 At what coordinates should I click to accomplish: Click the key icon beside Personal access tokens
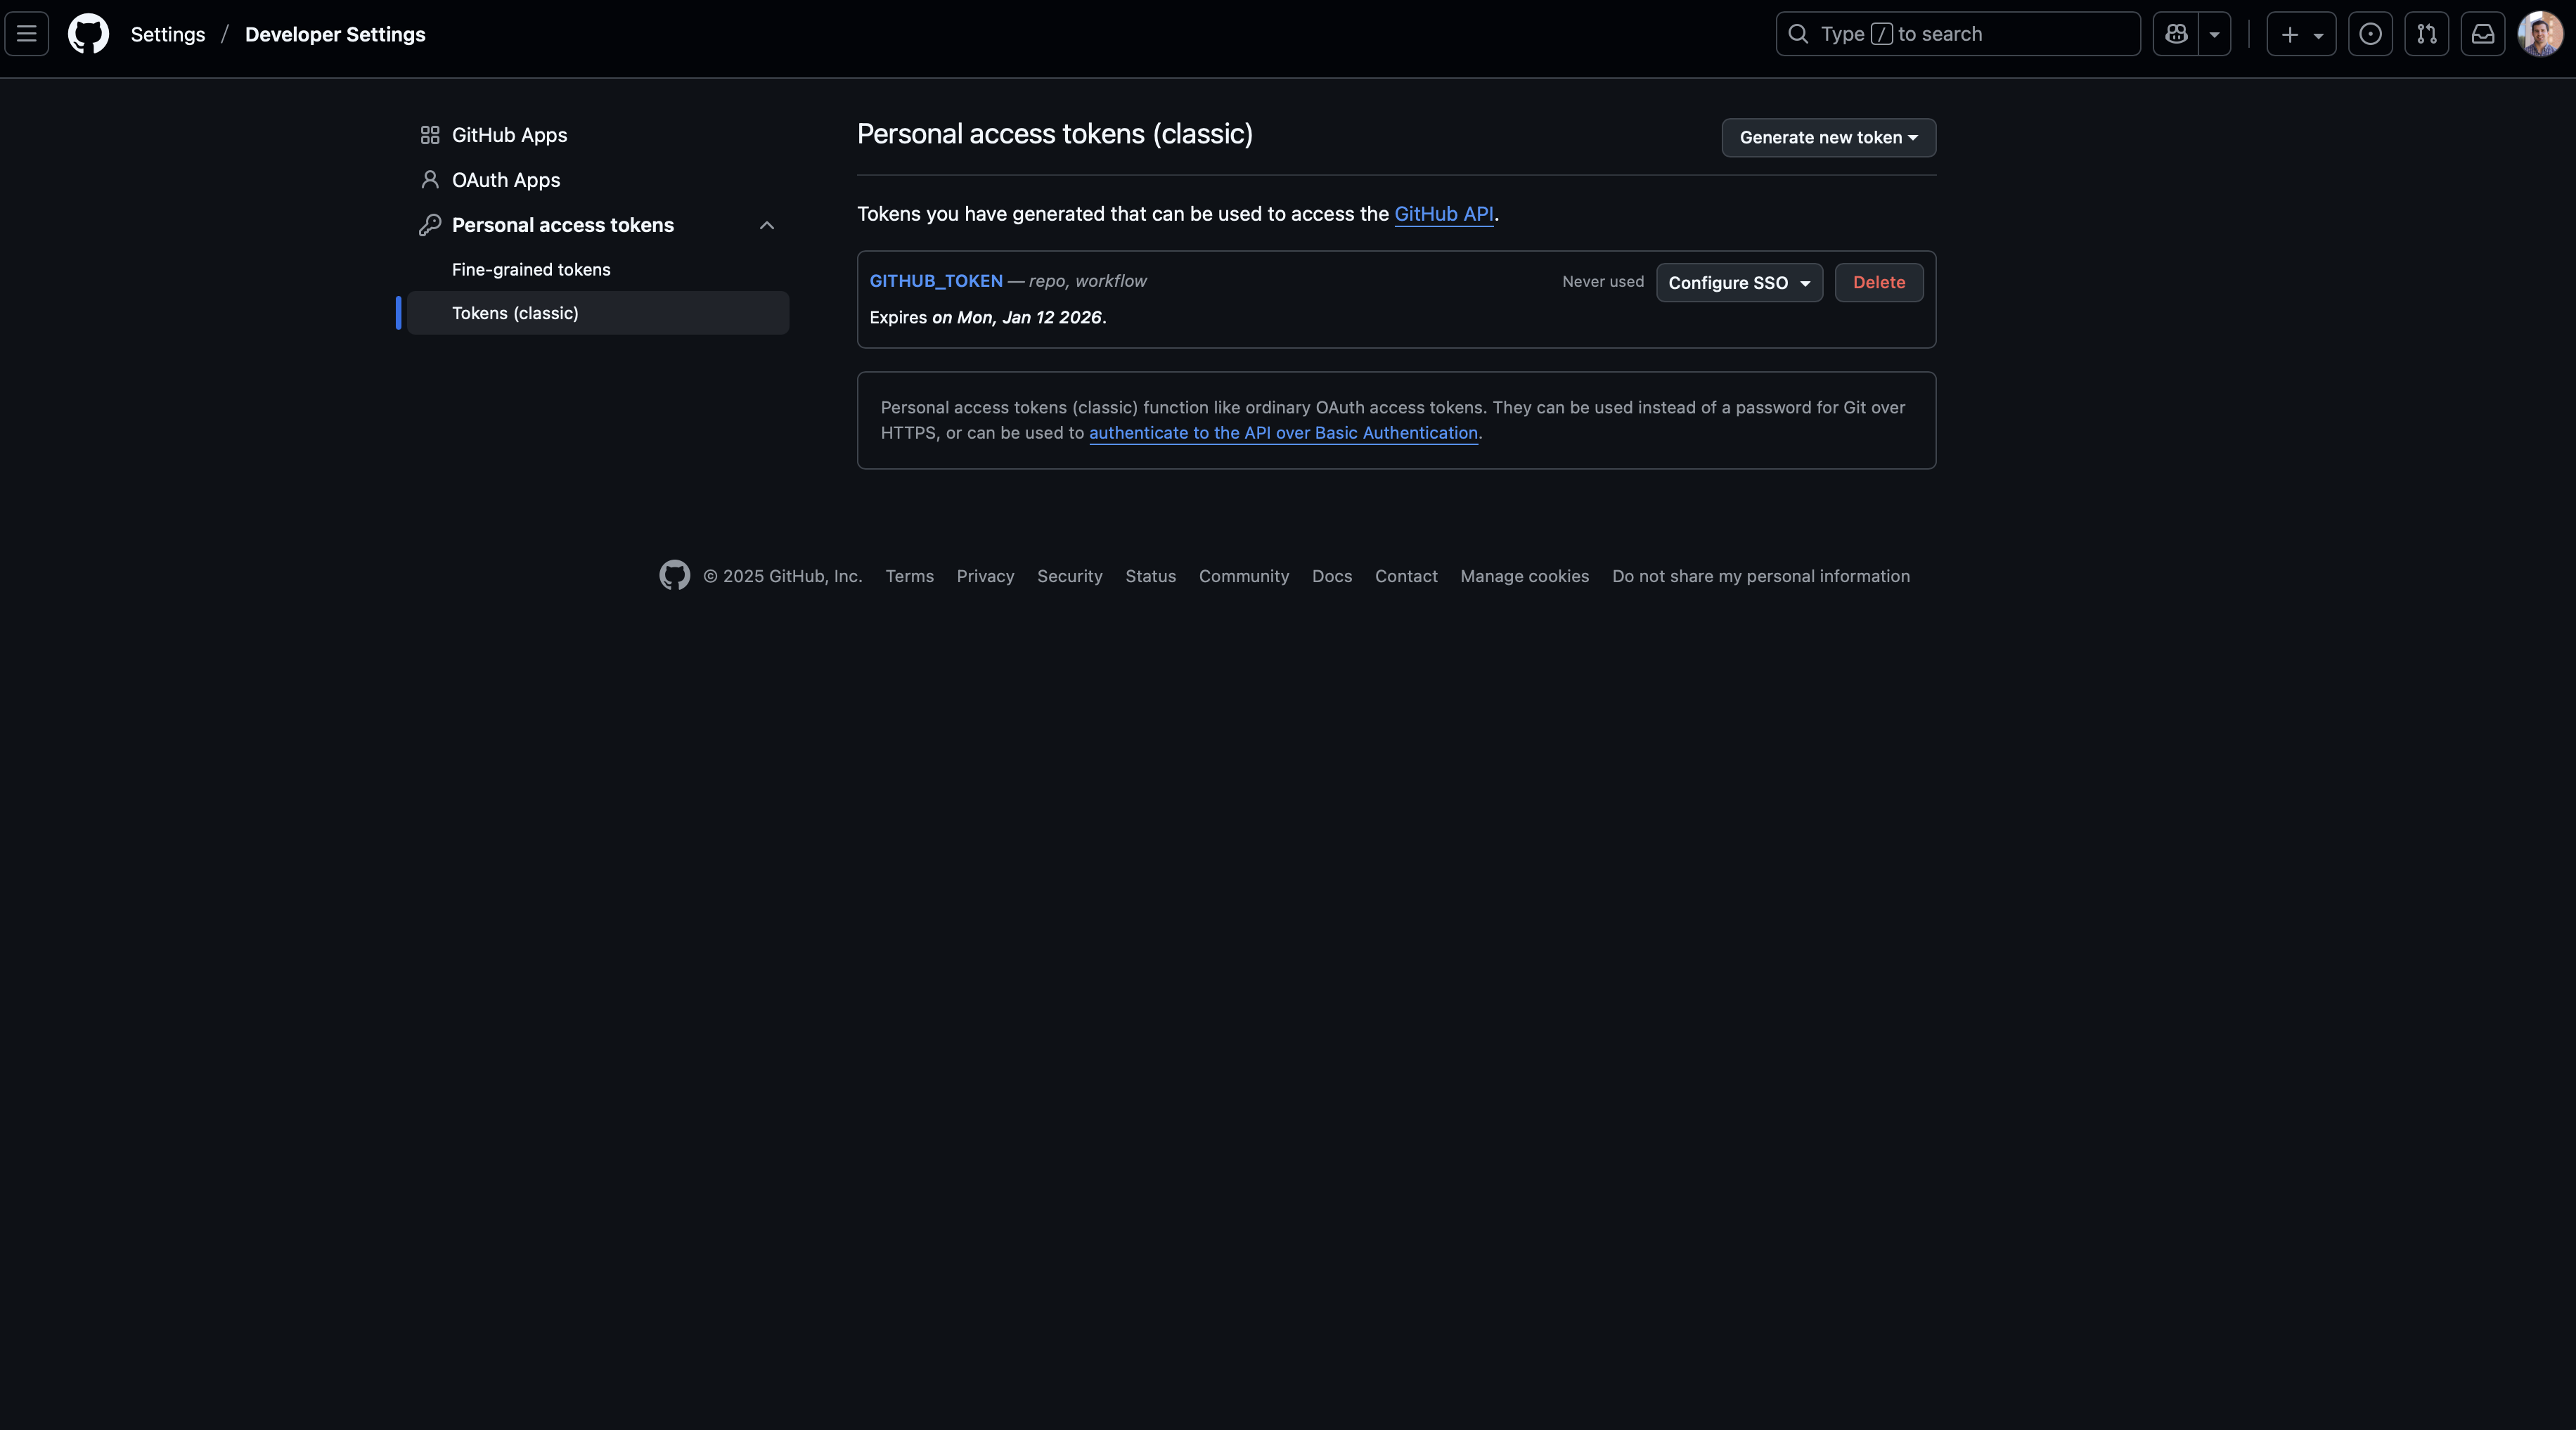430,225
